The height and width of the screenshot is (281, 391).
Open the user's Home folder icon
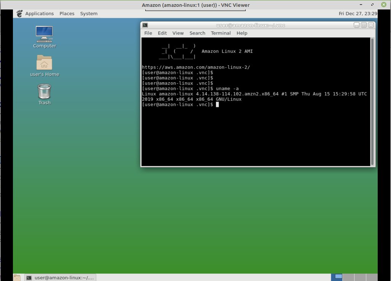(x=44, y=66)
